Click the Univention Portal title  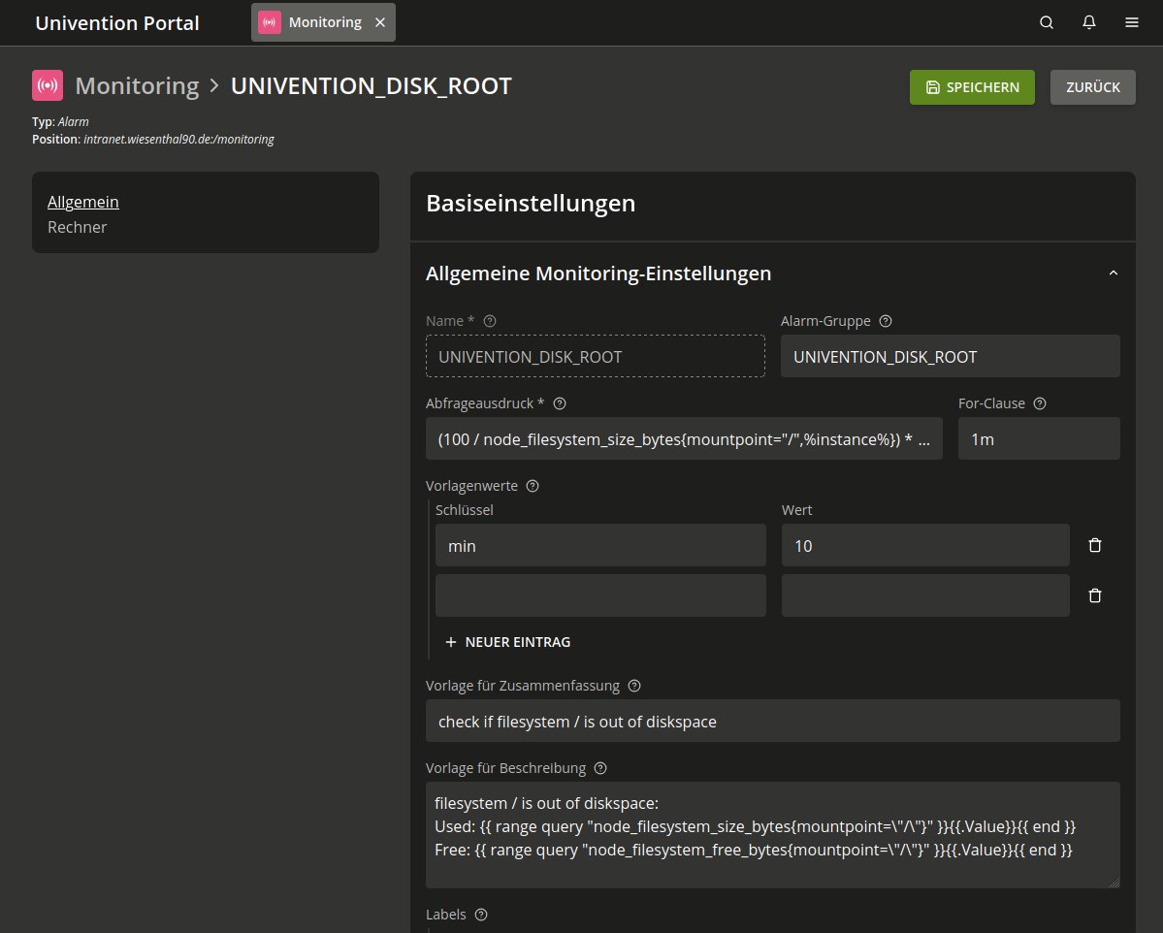[x=117, y=23]
